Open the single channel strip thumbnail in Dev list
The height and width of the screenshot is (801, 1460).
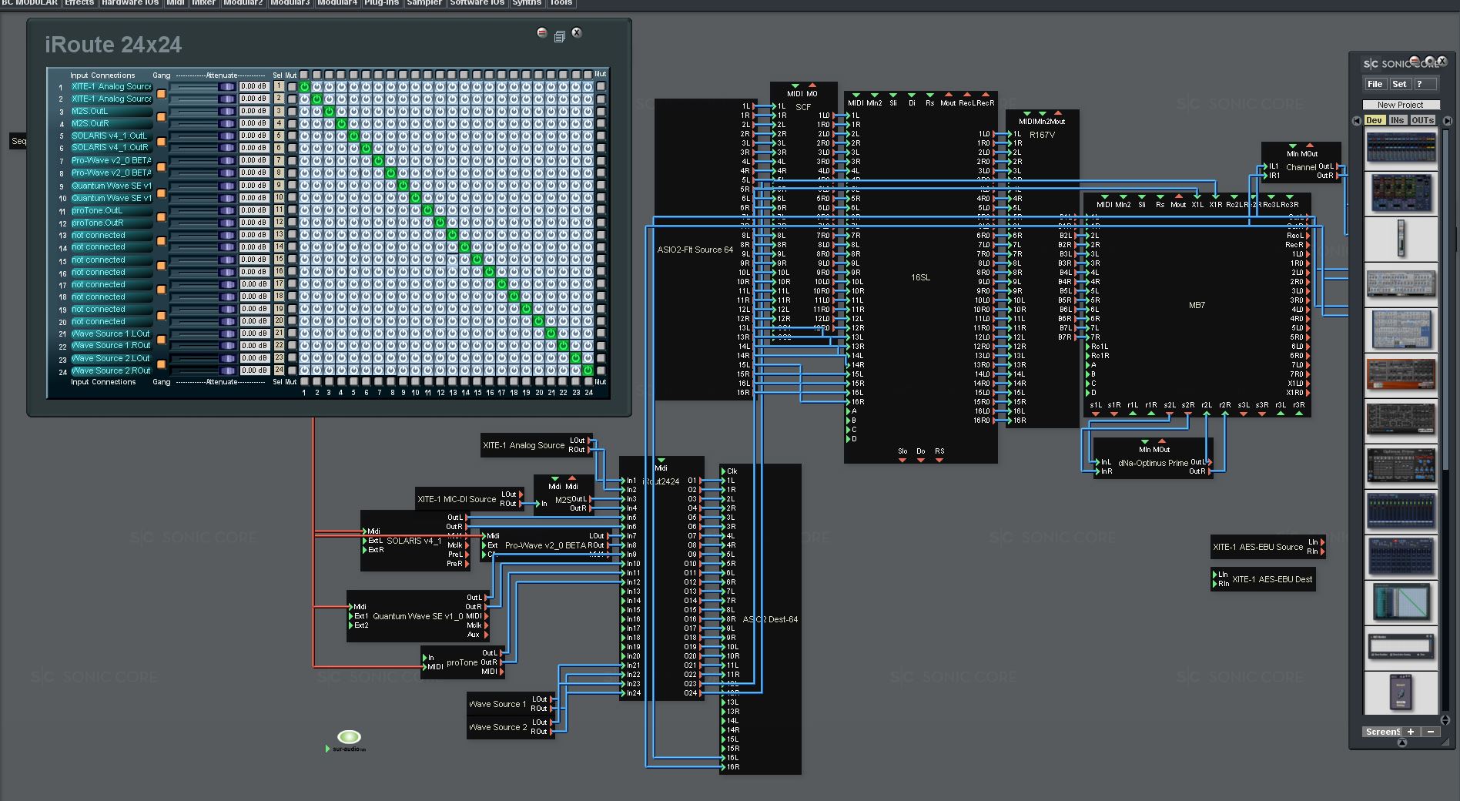click(x=1401, y=237)
